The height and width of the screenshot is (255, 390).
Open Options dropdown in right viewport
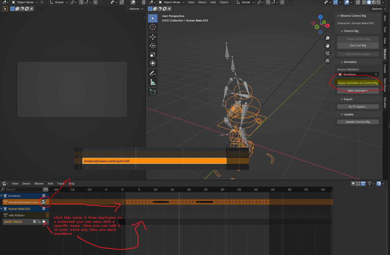click(x=378, y=9)
